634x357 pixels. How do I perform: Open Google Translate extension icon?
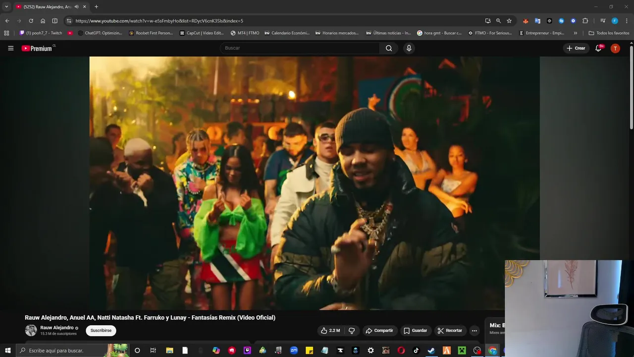click(537, 21)
